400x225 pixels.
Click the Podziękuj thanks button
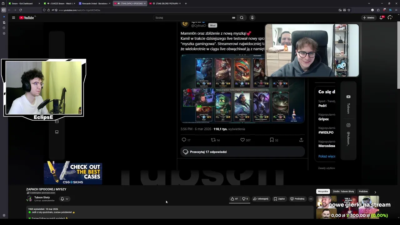pos(297,199)
